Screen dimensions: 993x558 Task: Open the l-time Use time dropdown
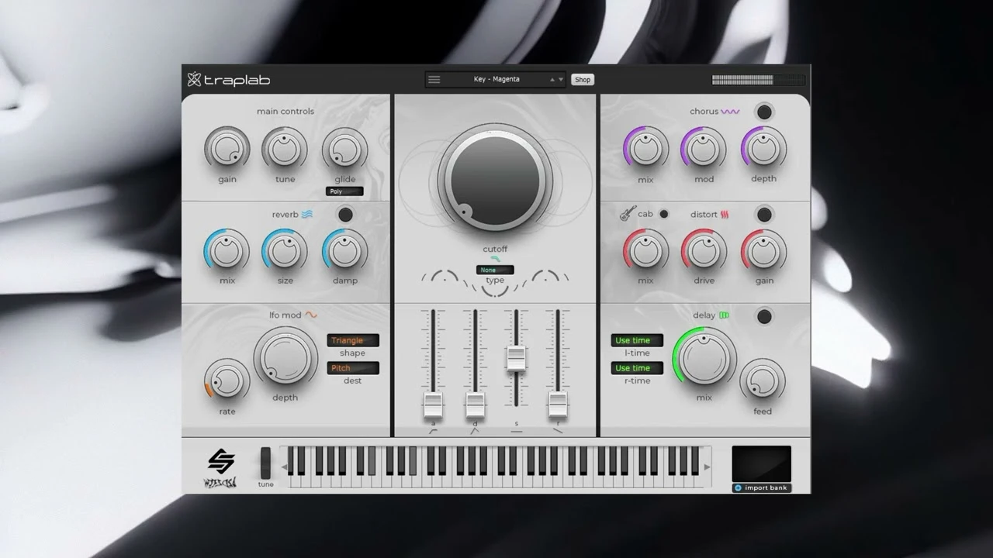coord(637,340)
